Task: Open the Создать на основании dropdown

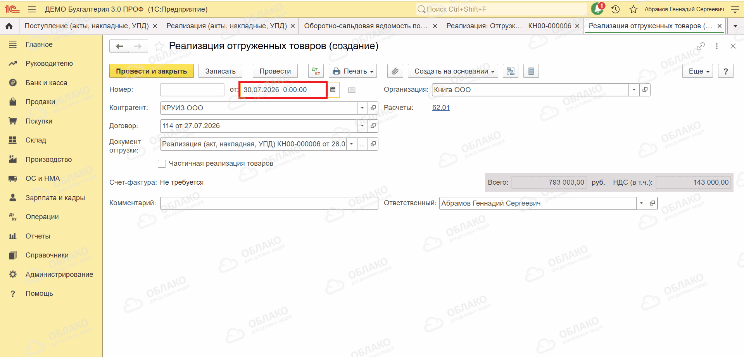Action: point(453,71)
